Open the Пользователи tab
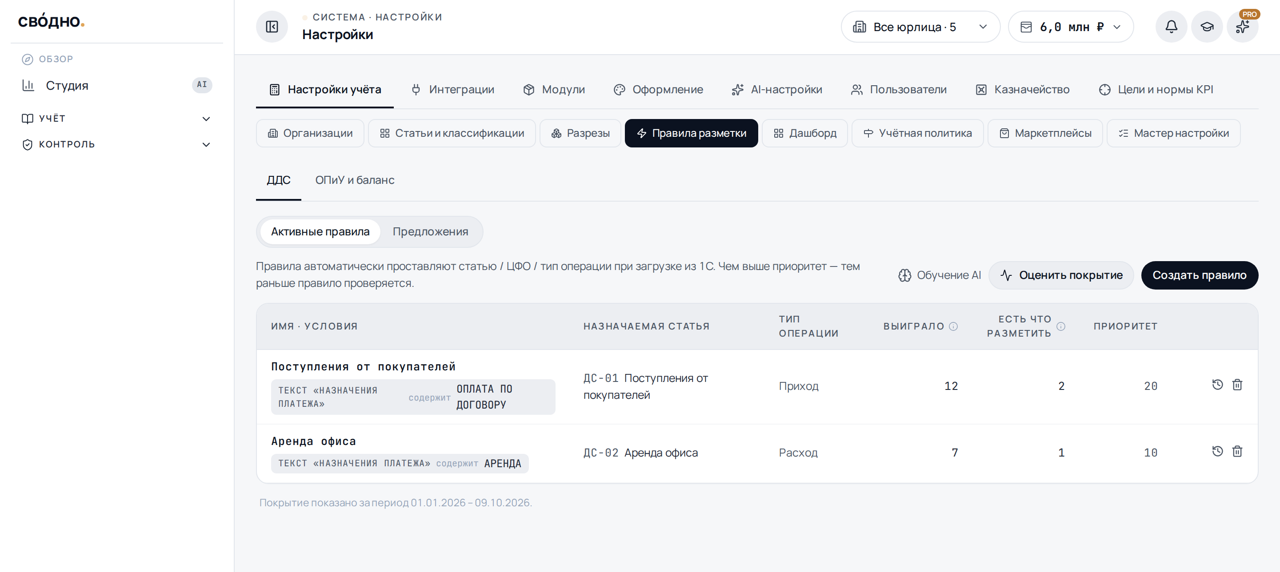 [899, 90]
